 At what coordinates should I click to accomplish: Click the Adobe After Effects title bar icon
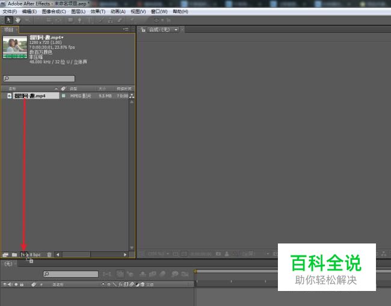pos(3,4)
